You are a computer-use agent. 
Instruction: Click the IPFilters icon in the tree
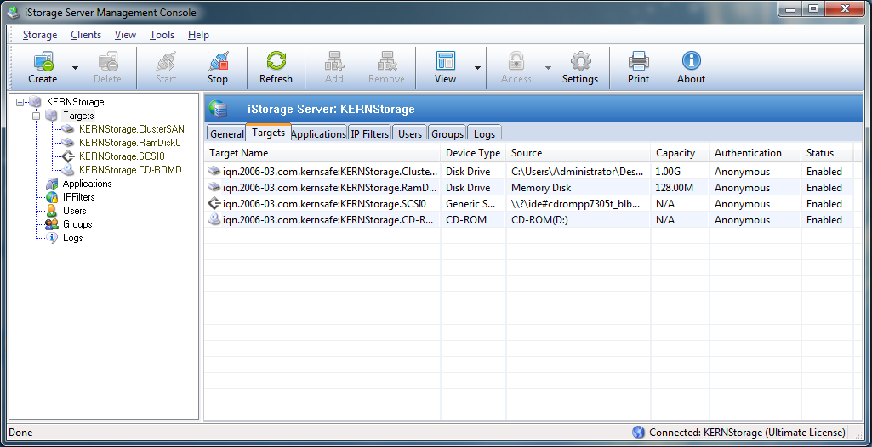pos(52,197)
